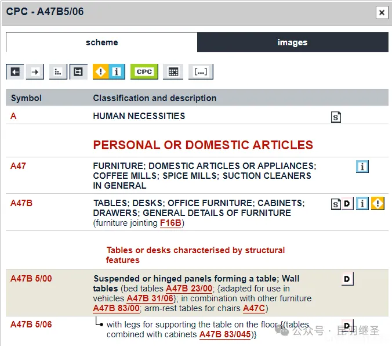Click the bracketed ellipsis [...] toolbar button
This screenshot has width=392, height=346.
tap(201, 71)
